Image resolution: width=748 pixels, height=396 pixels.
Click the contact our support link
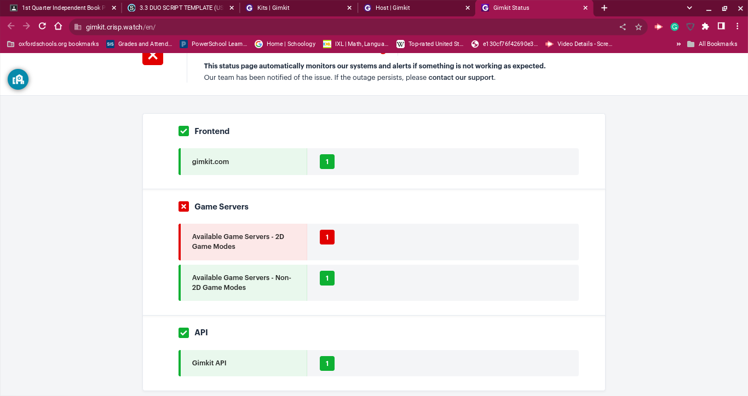(461, 78)
